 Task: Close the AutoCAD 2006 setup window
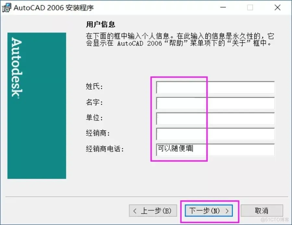[x=277, y=7]
